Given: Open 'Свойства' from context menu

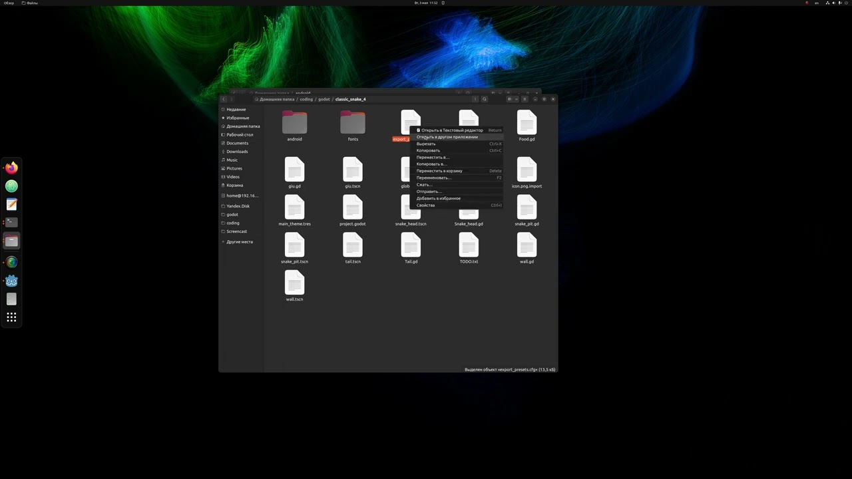Looking at the screenshot, I should coord(457,206).
